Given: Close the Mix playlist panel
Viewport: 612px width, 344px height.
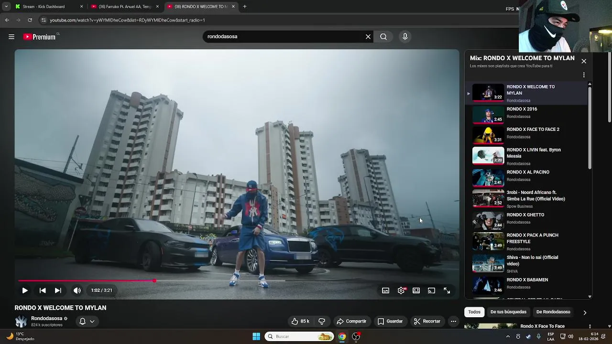Looking at the screenshot, I should pos(584,61).
